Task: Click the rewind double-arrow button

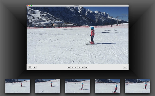Action: (72, 67)
